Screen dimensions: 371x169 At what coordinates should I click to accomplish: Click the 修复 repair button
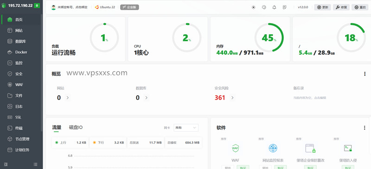coord(341,7)
